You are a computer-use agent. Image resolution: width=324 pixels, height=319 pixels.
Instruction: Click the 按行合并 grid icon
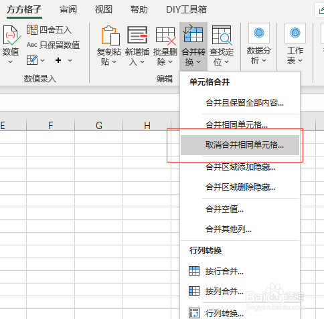click(194, 271)
